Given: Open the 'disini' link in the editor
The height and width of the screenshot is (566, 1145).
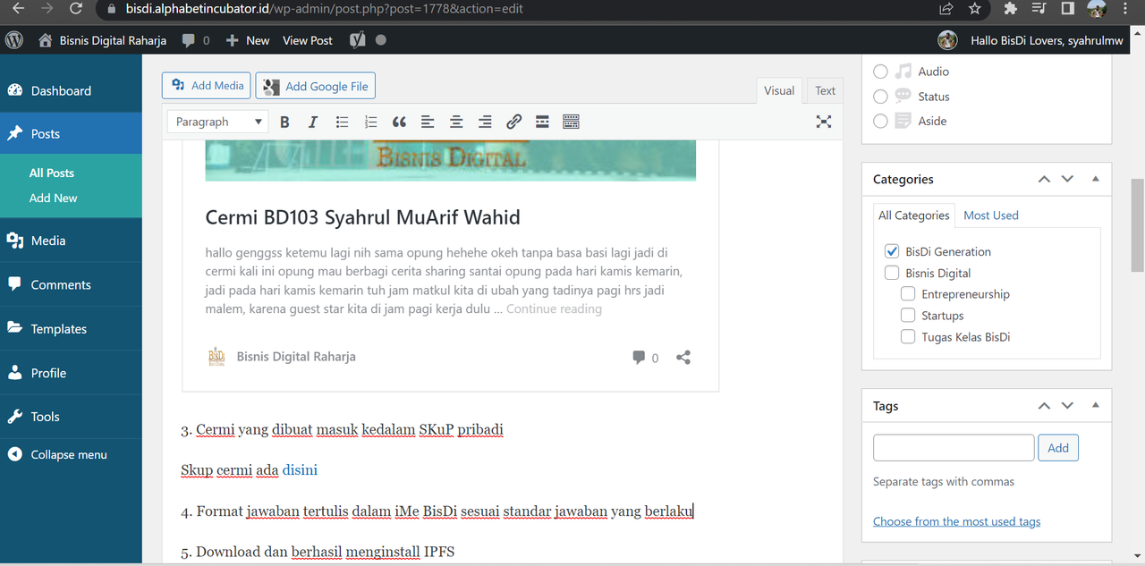Looking at the screenshot, I should pos(300,469).
